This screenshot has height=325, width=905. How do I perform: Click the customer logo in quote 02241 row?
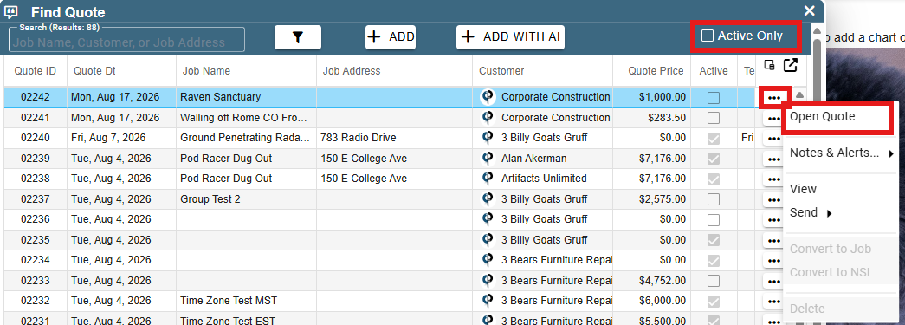point(488,118)
